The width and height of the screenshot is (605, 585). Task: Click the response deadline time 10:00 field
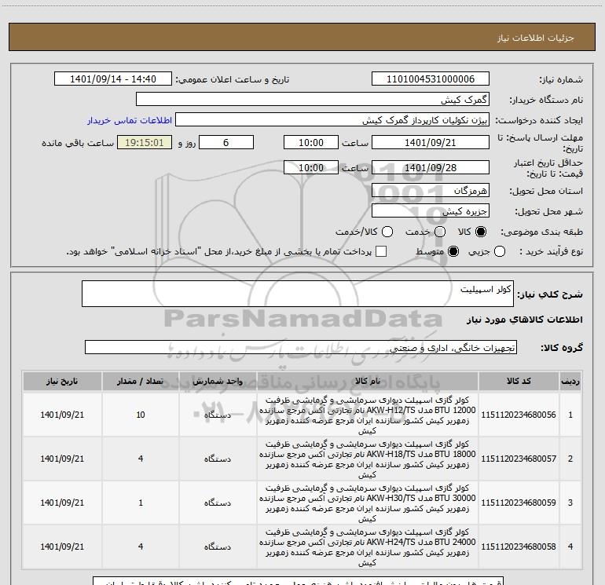click(311, 142)
